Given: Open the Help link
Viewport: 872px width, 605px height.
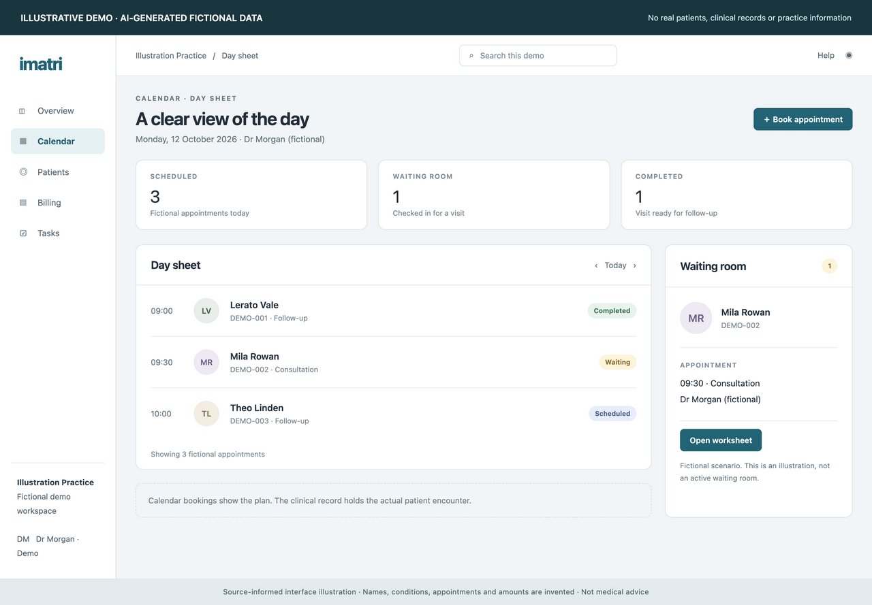Looking at the screenshot, I should tap(826, 56).
